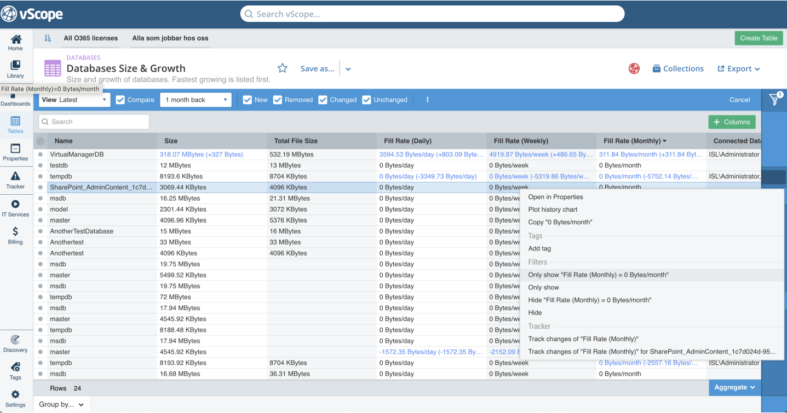Viewport: 787px width, 413px height.
Task: Click 318.07 MBytes size cell
Action: 201,155
